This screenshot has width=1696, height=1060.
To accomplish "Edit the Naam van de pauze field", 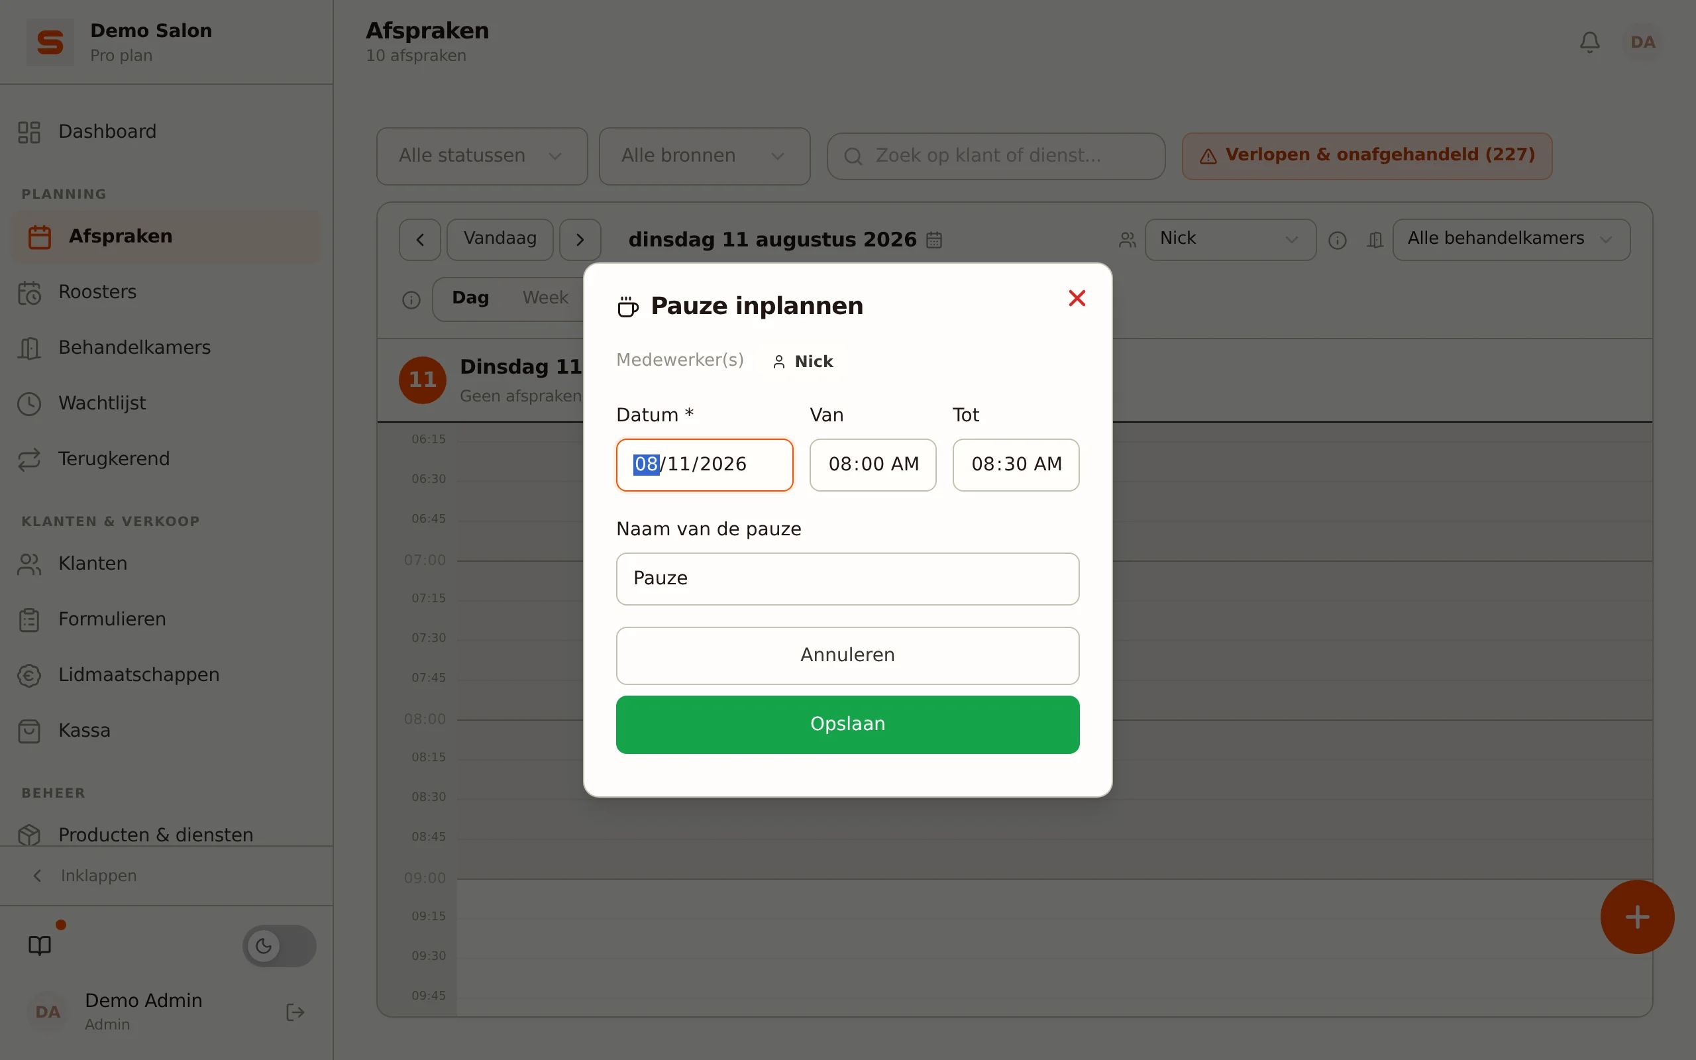I will coord(847,578).
